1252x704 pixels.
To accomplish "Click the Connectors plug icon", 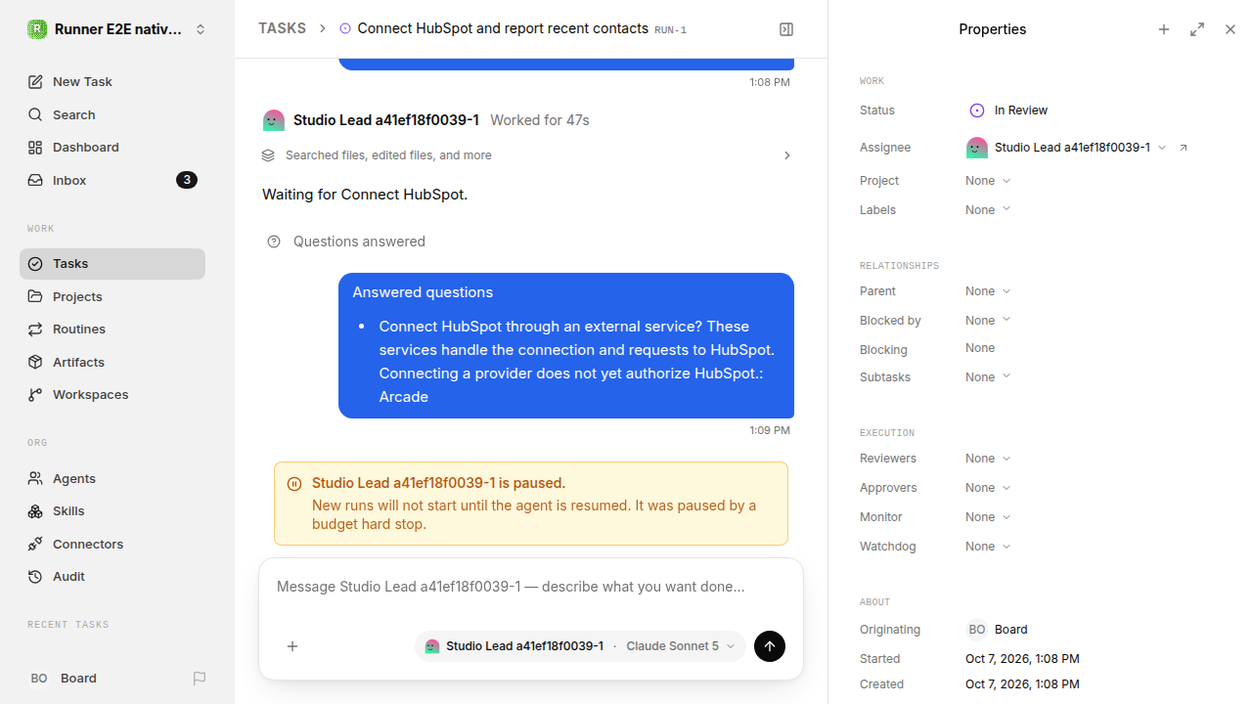I will click(35, 544).
